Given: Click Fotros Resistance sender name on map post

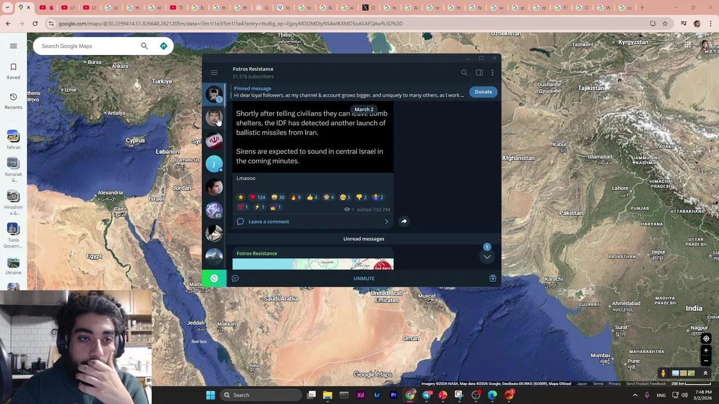Looking at the screenshot, I should [x=257, y=254].
